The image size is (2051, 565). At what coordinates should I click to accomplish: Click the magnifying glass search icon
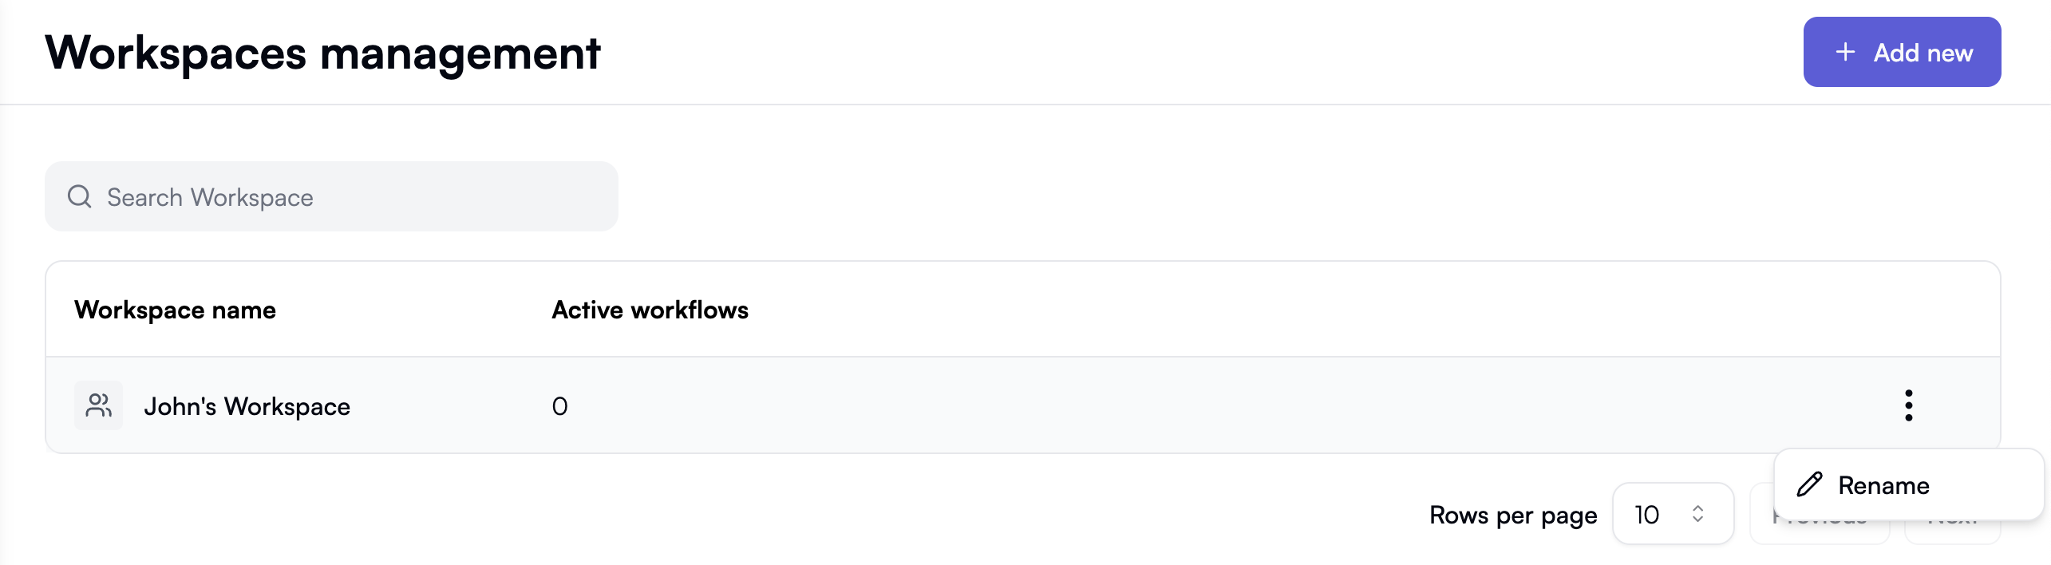click(x=79, y=196)
